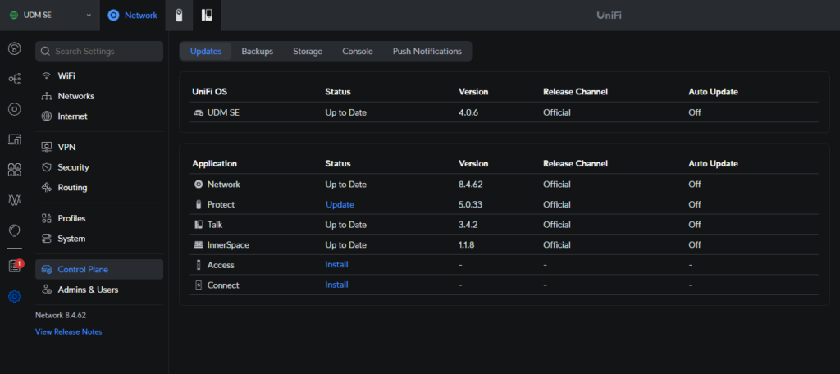Switch to the Console tab
The height and width of the screenshot is (374, 840).
[358, 52]
